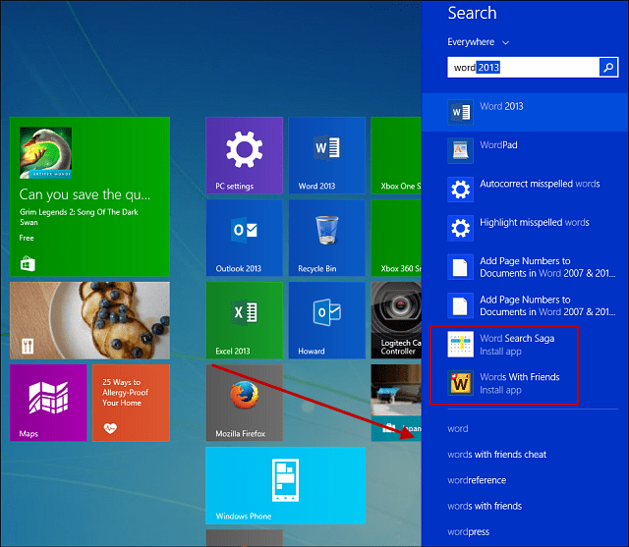Select 'word' search suggestion
Viewport: 629px width, 547px height.
click(x=458, y=429)
